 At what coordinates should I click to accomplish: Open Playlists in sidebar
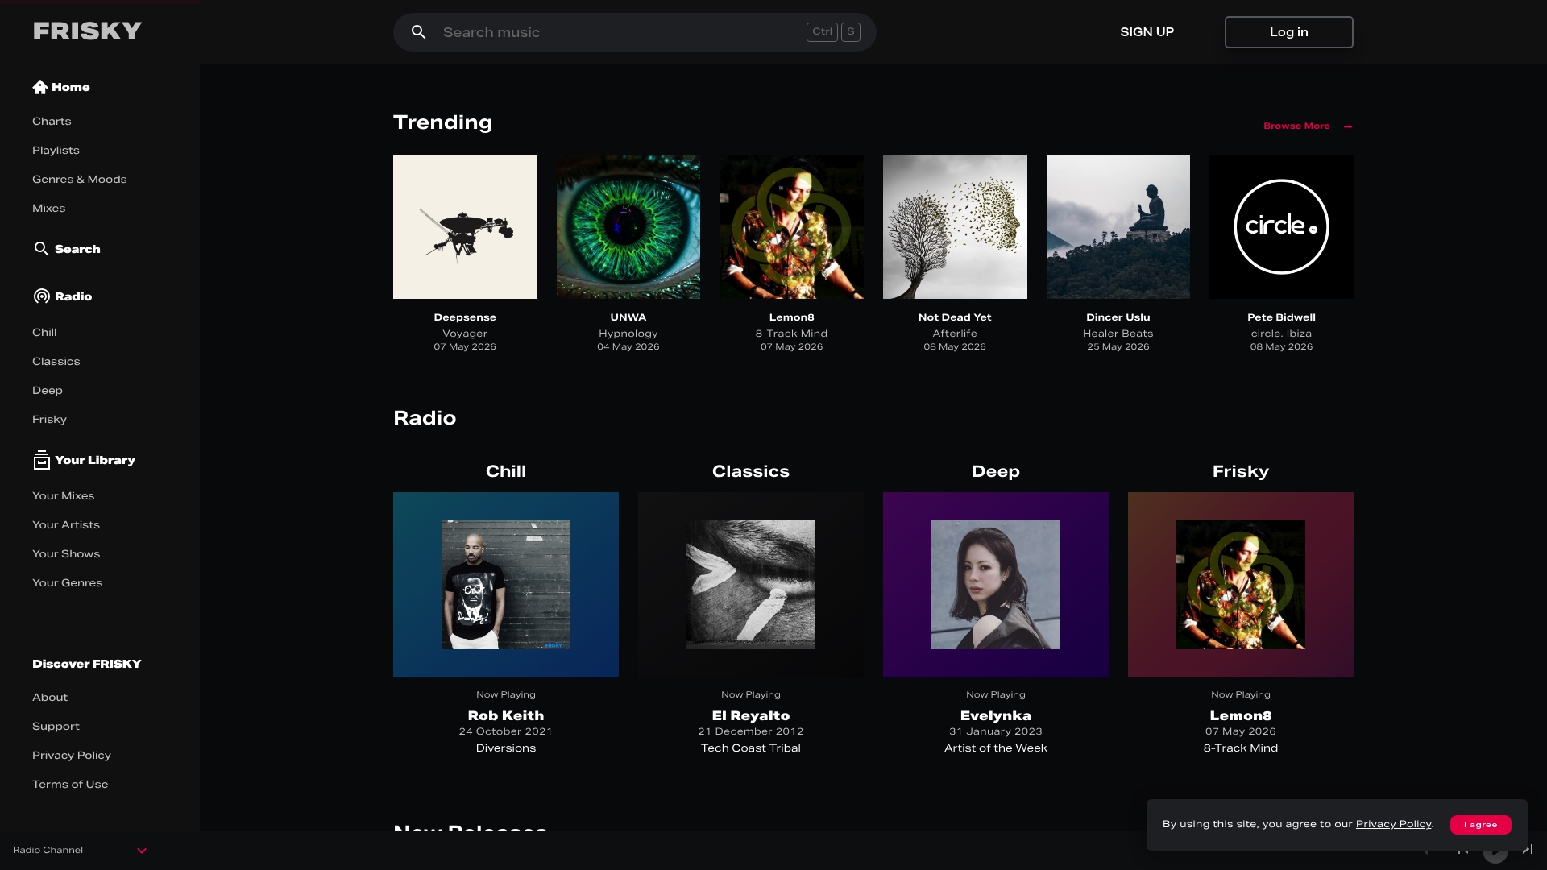[x=56, y=151]
